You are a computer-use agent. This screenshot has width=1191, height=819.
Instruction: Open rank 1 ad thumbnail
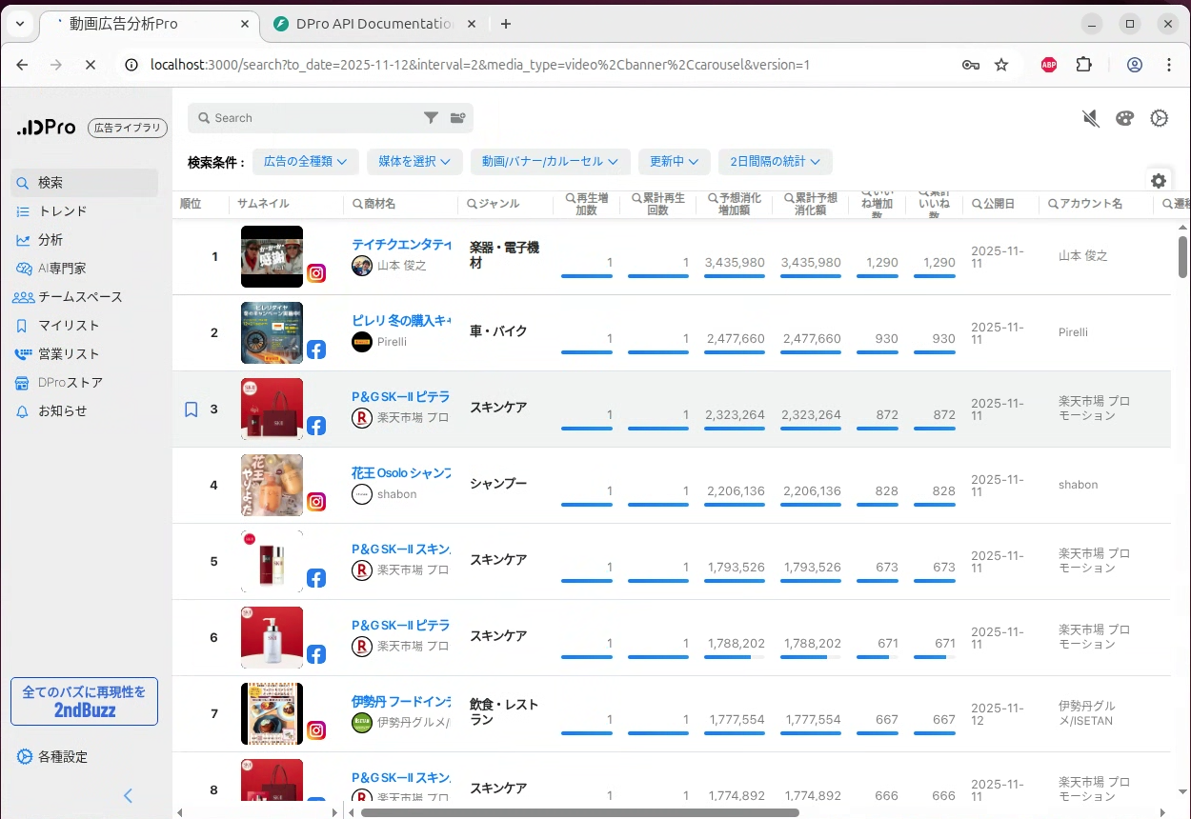(x=272, y=256)
